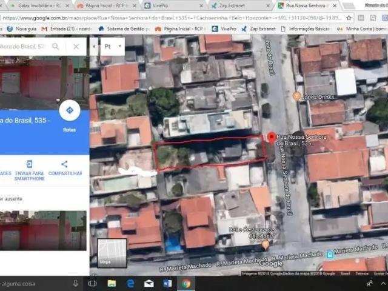This screenshot has width=388, height=291.
Task: Bookmark page with star icon
Action: [349, 18]
